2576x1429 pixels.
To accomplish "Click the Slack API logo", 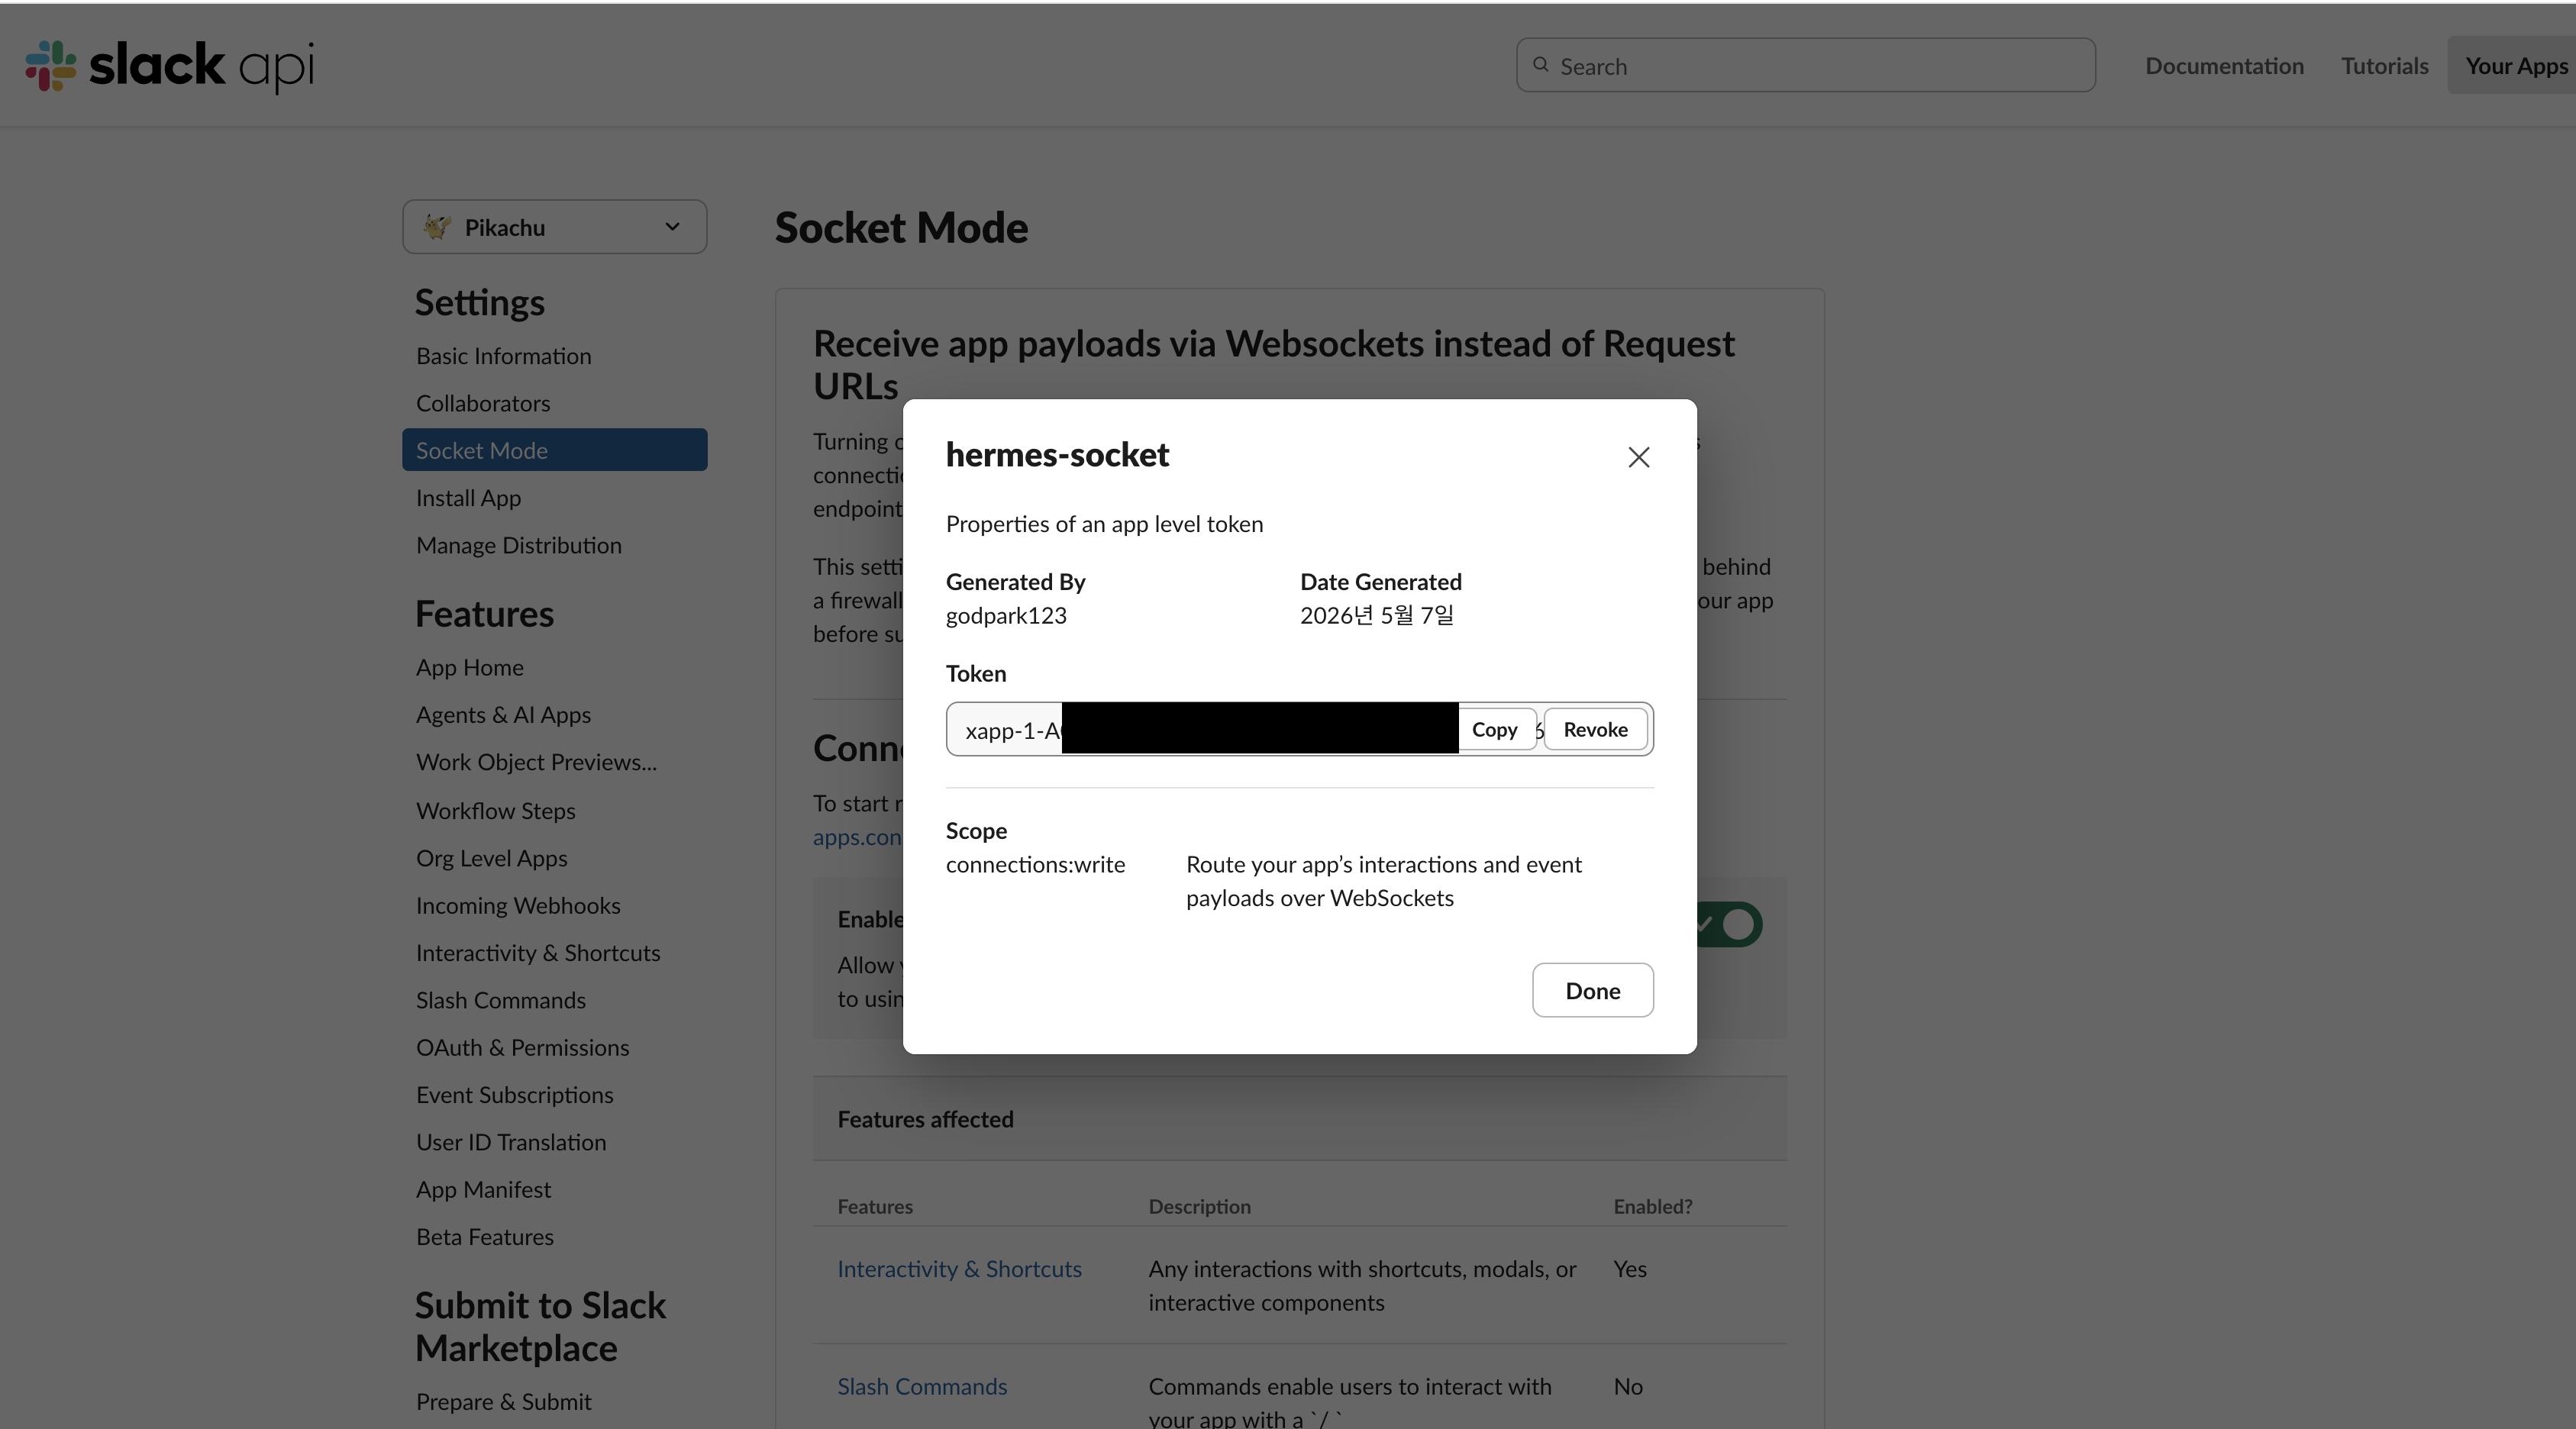I will [170, 66].
